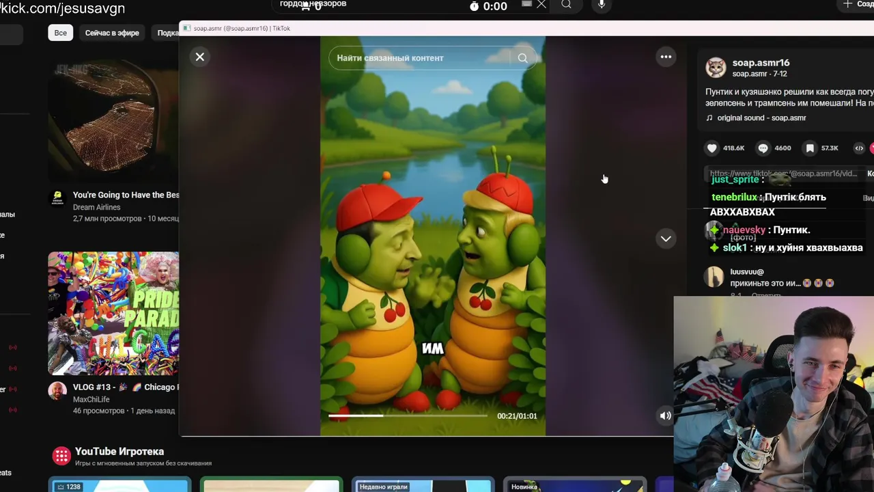Viewport: 874px width, 492px height.
Task: Open the soap.asmr16 username link
Action: point(761,63)
